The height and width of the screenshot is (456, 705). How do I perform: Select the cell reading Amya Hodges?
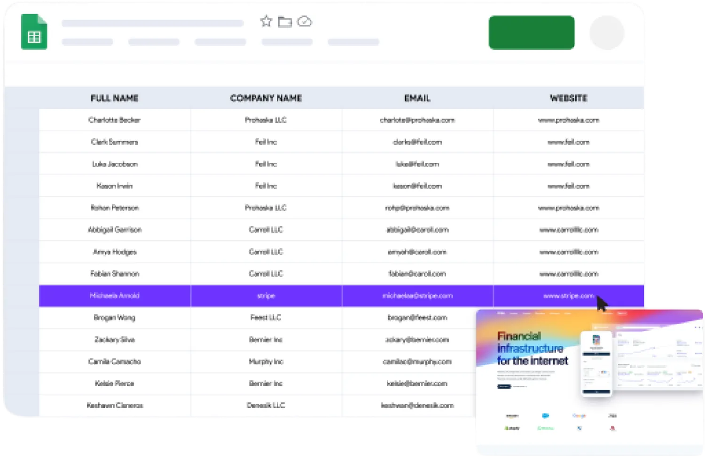[x=115, y=252]
